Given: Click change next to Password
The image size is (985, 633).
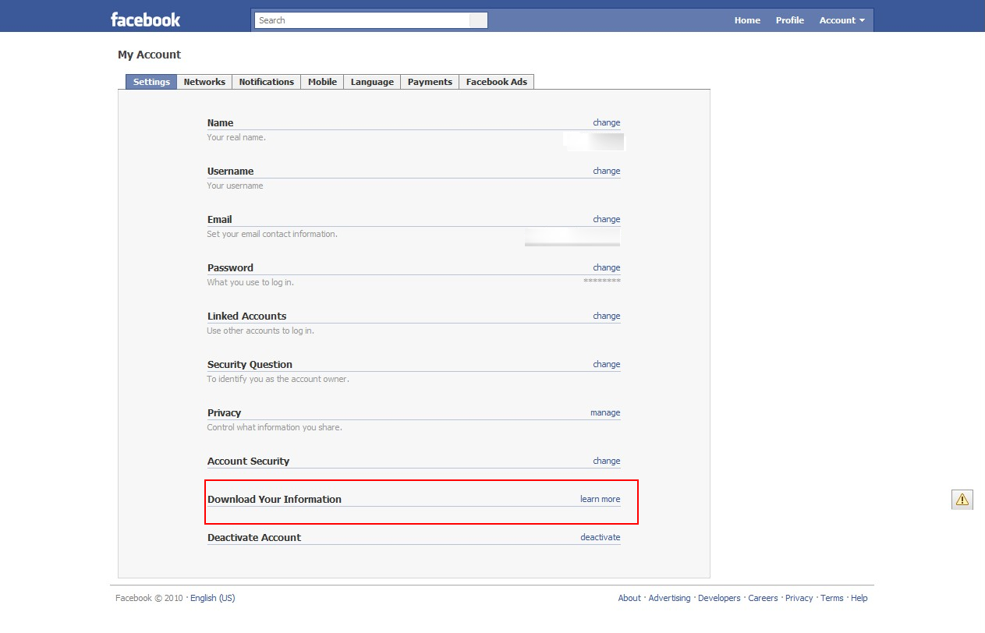Looking at the screenshot, I should (606, 267).
